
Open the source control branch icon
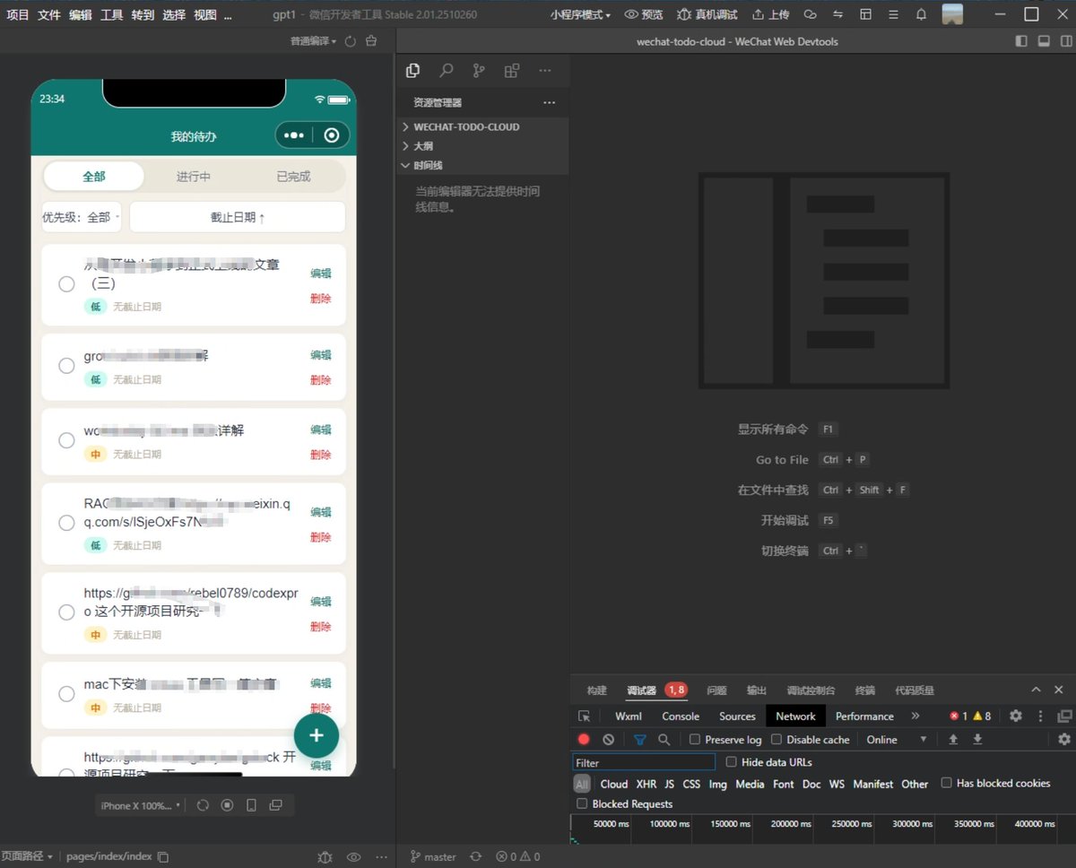[479, 71]
